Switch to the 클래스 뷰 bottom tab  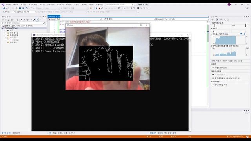tap(16, 133)
